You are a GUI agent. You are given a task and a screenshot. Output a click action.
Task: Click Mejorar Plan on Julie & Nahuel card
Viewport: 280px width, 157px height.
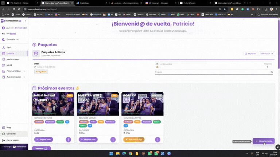[x=44, y=140]
